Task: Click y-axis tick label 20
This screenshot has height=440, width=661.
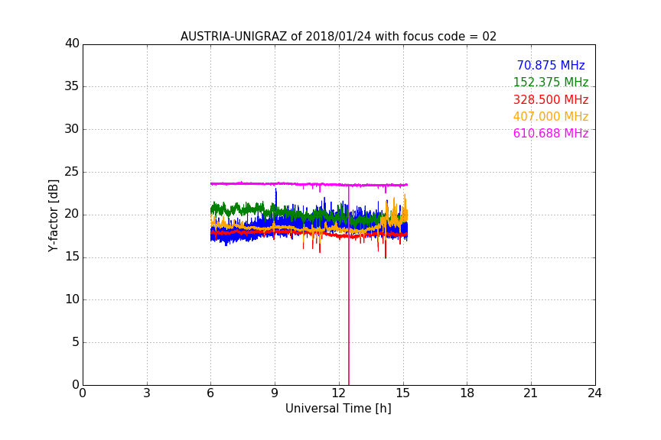Action: coord(72,215)
